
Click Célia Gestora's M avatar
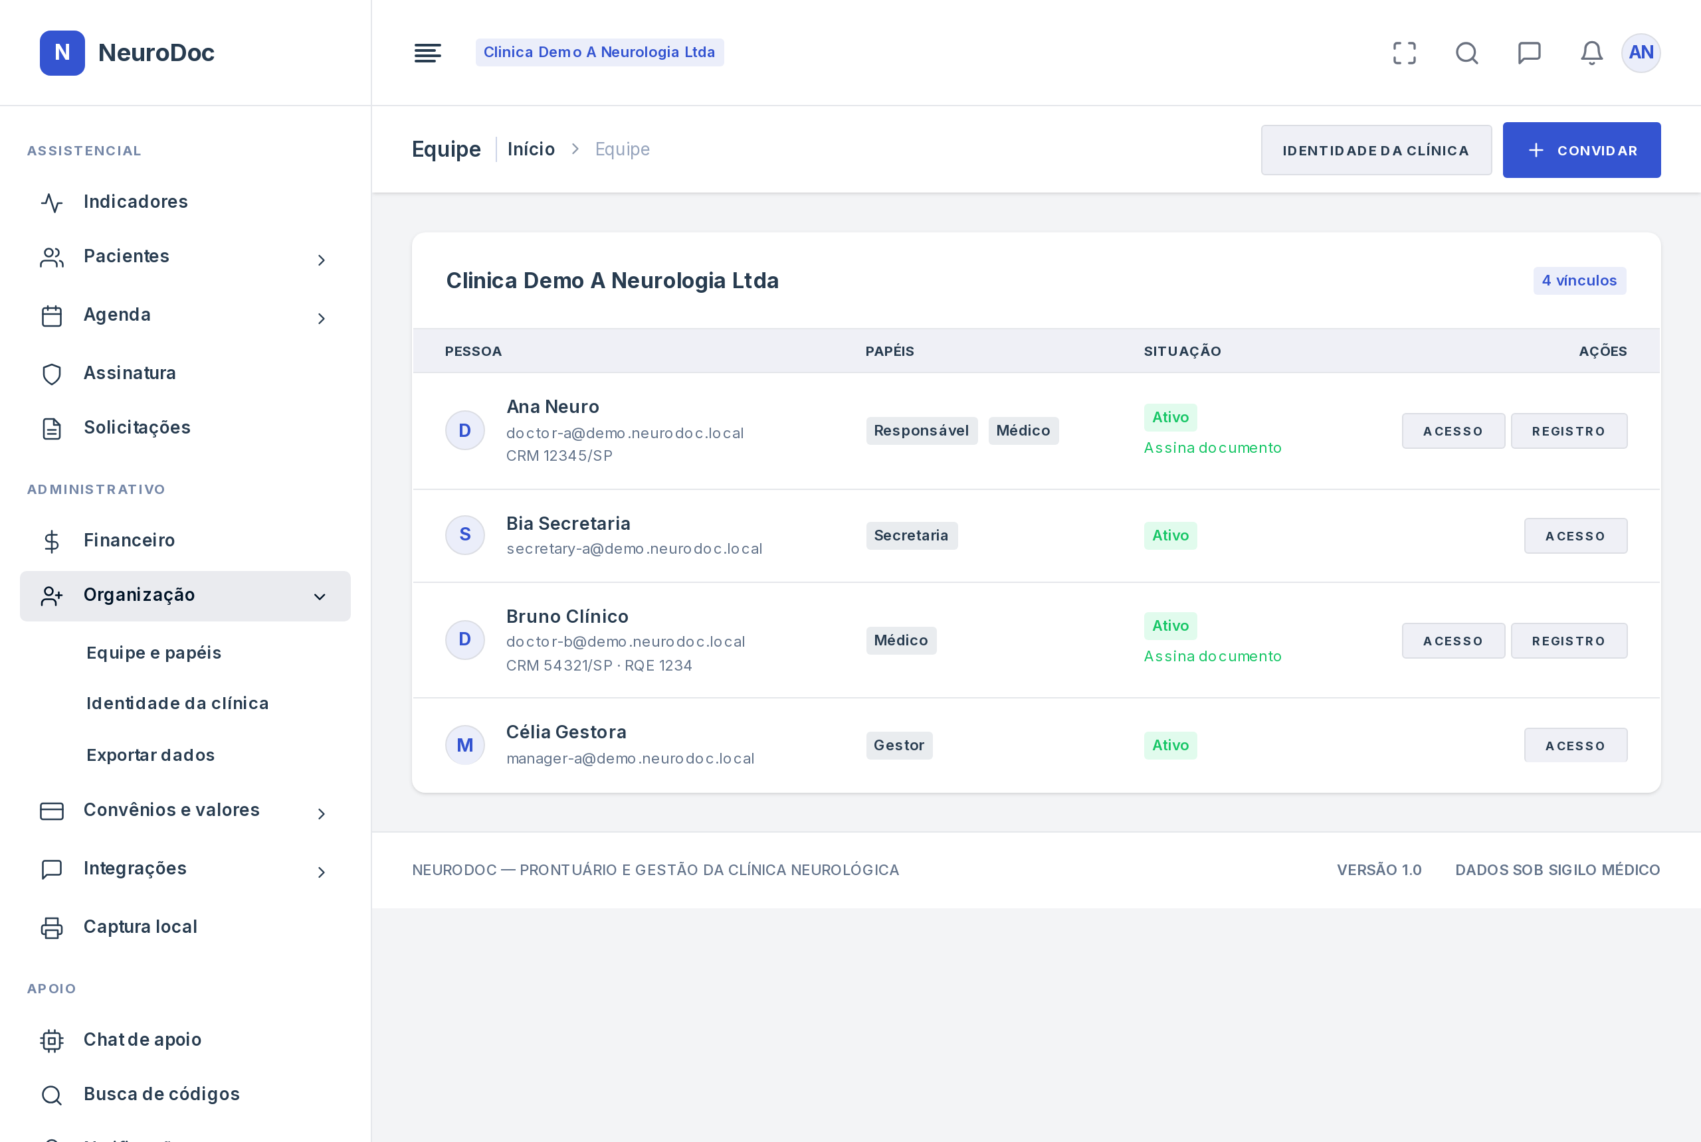(x=465, y=745)
